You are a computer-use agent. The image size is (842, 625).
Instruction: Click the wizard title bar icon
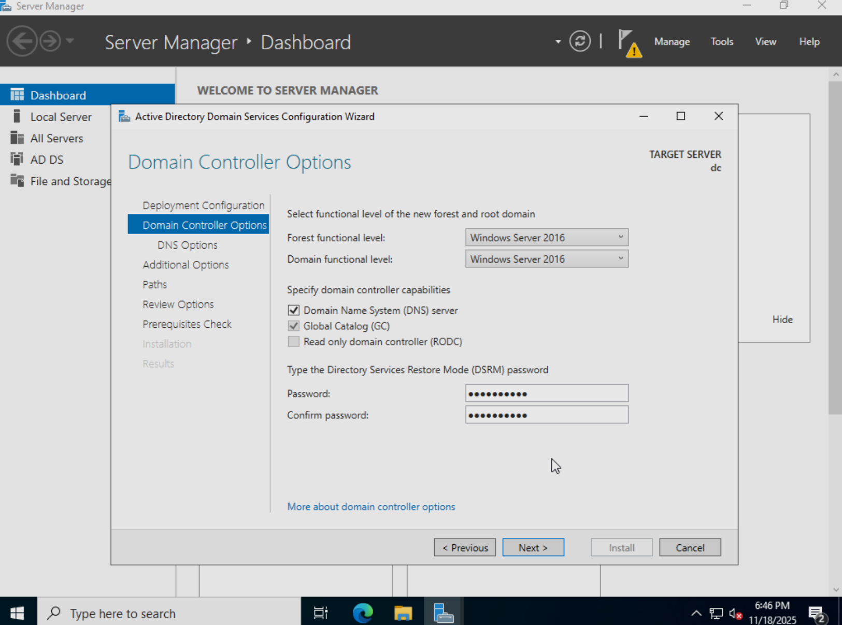124,117
